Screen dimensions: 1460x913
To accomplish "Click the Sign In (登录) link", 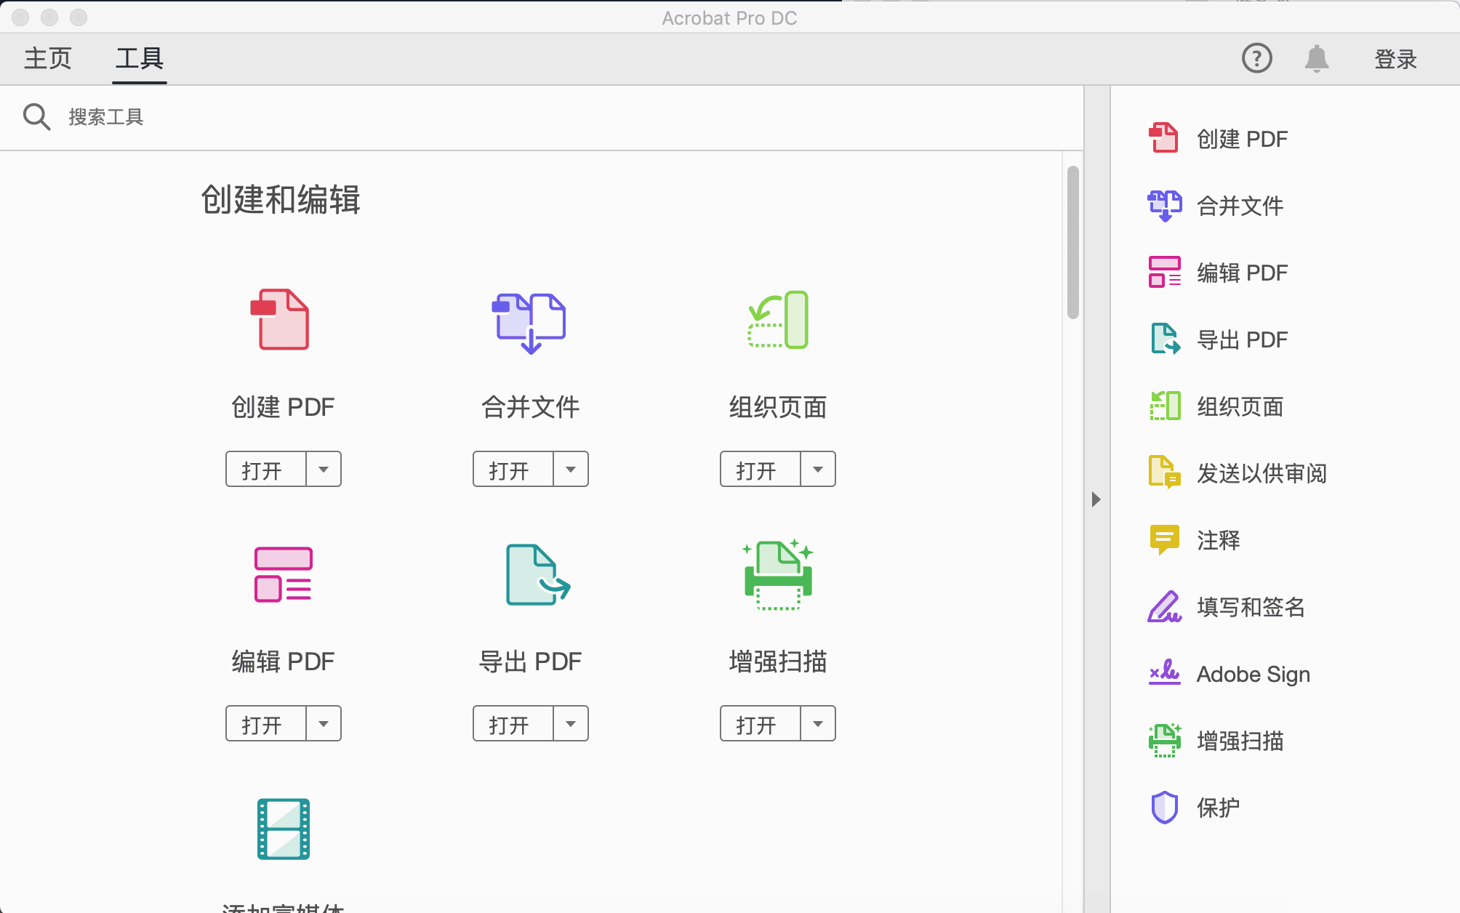I will 1395,59.
